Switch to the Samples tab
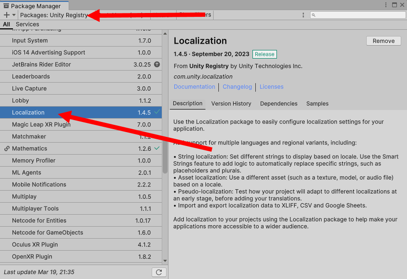This screenshot has height=279, width=407. tap(317, 104)
